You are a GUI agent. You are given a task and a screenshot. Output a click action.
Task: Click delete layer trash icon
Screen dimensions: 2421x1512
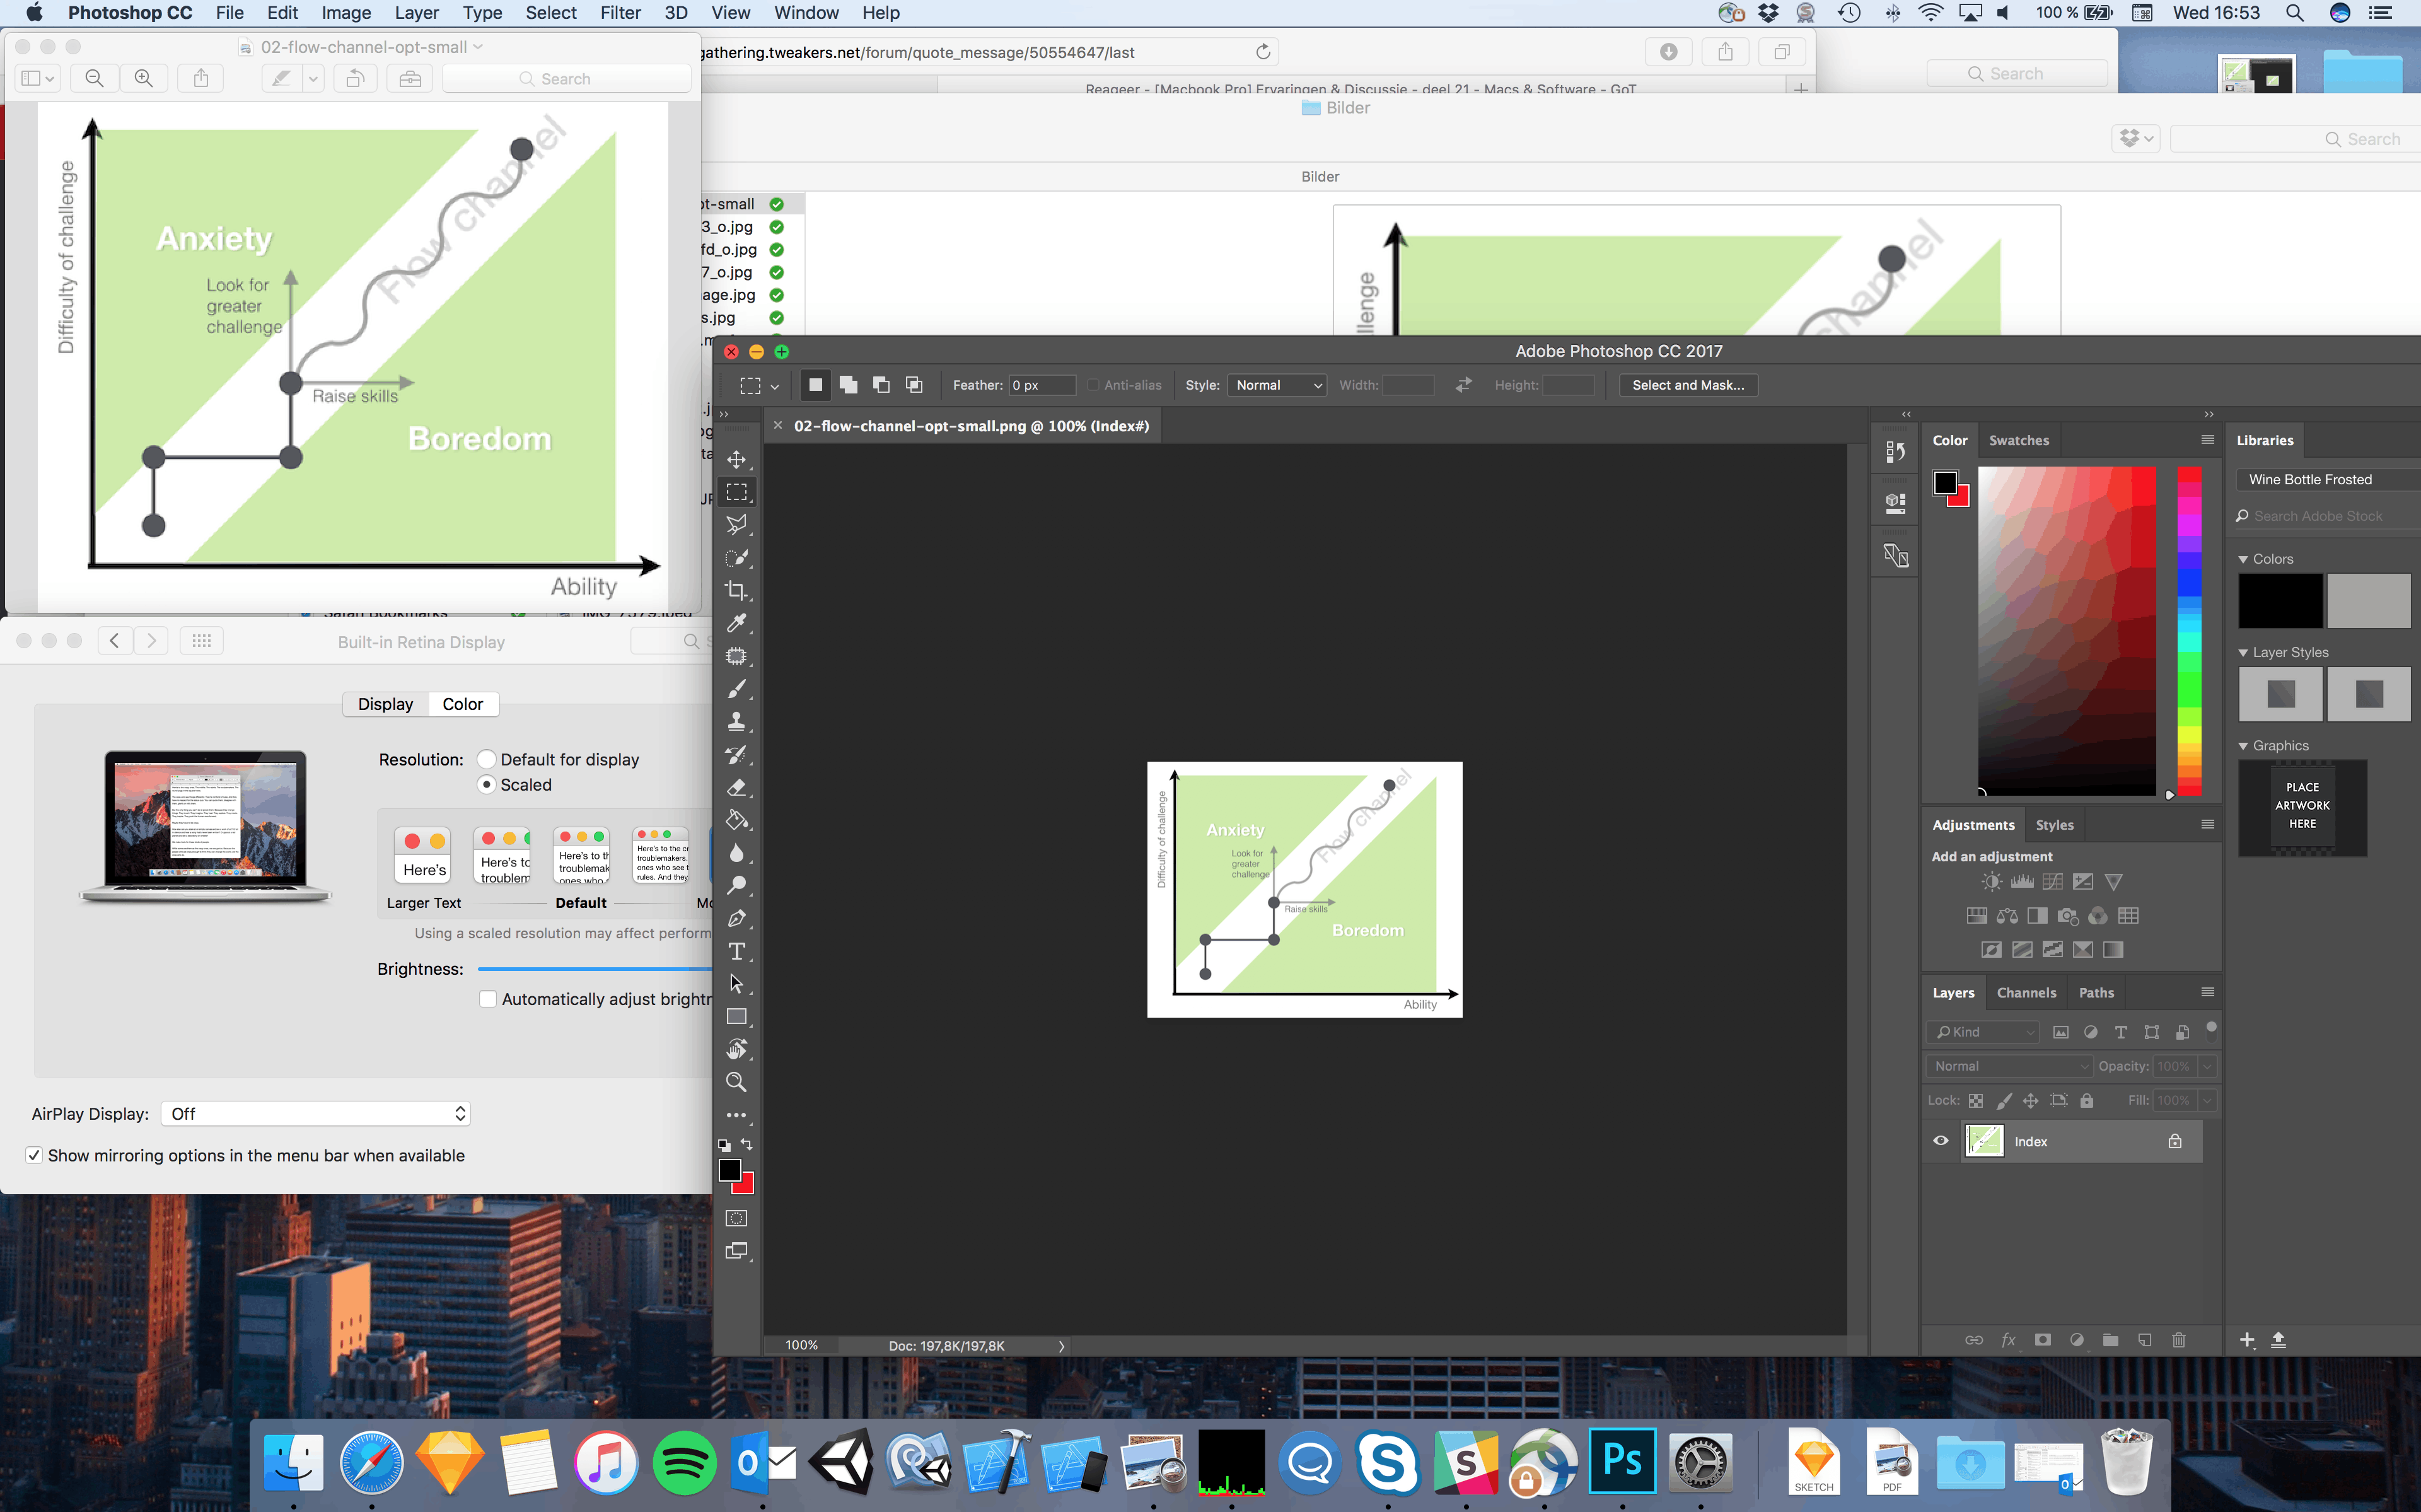click(2179, 1340)
